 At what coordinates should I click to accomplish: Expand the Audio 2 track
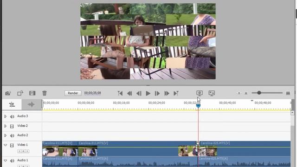5,135
